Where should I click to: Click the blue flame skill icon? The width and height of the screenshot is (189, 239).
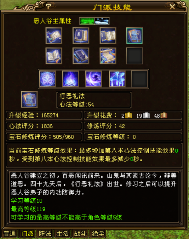pyautogui.click(x=71, y=79)
